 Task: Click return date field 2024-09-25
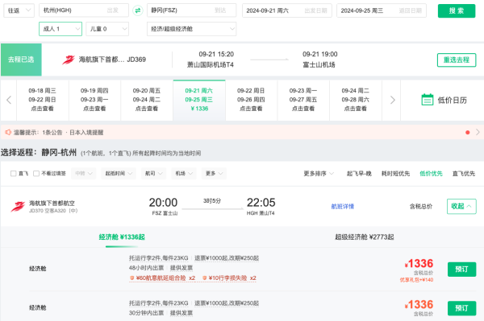[382, 10]
